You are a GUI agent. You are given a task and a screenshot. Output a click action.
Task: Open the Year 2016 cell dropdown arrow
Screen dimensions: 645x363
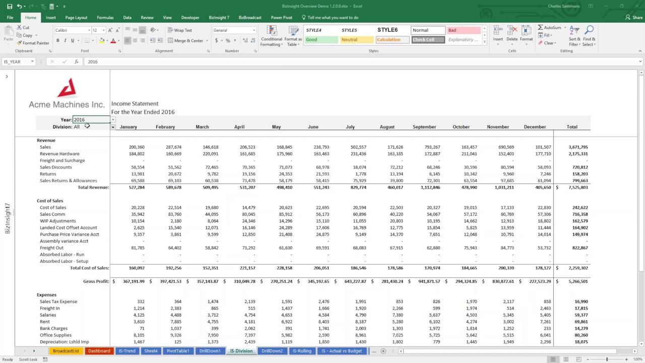[x=113, y=120]
